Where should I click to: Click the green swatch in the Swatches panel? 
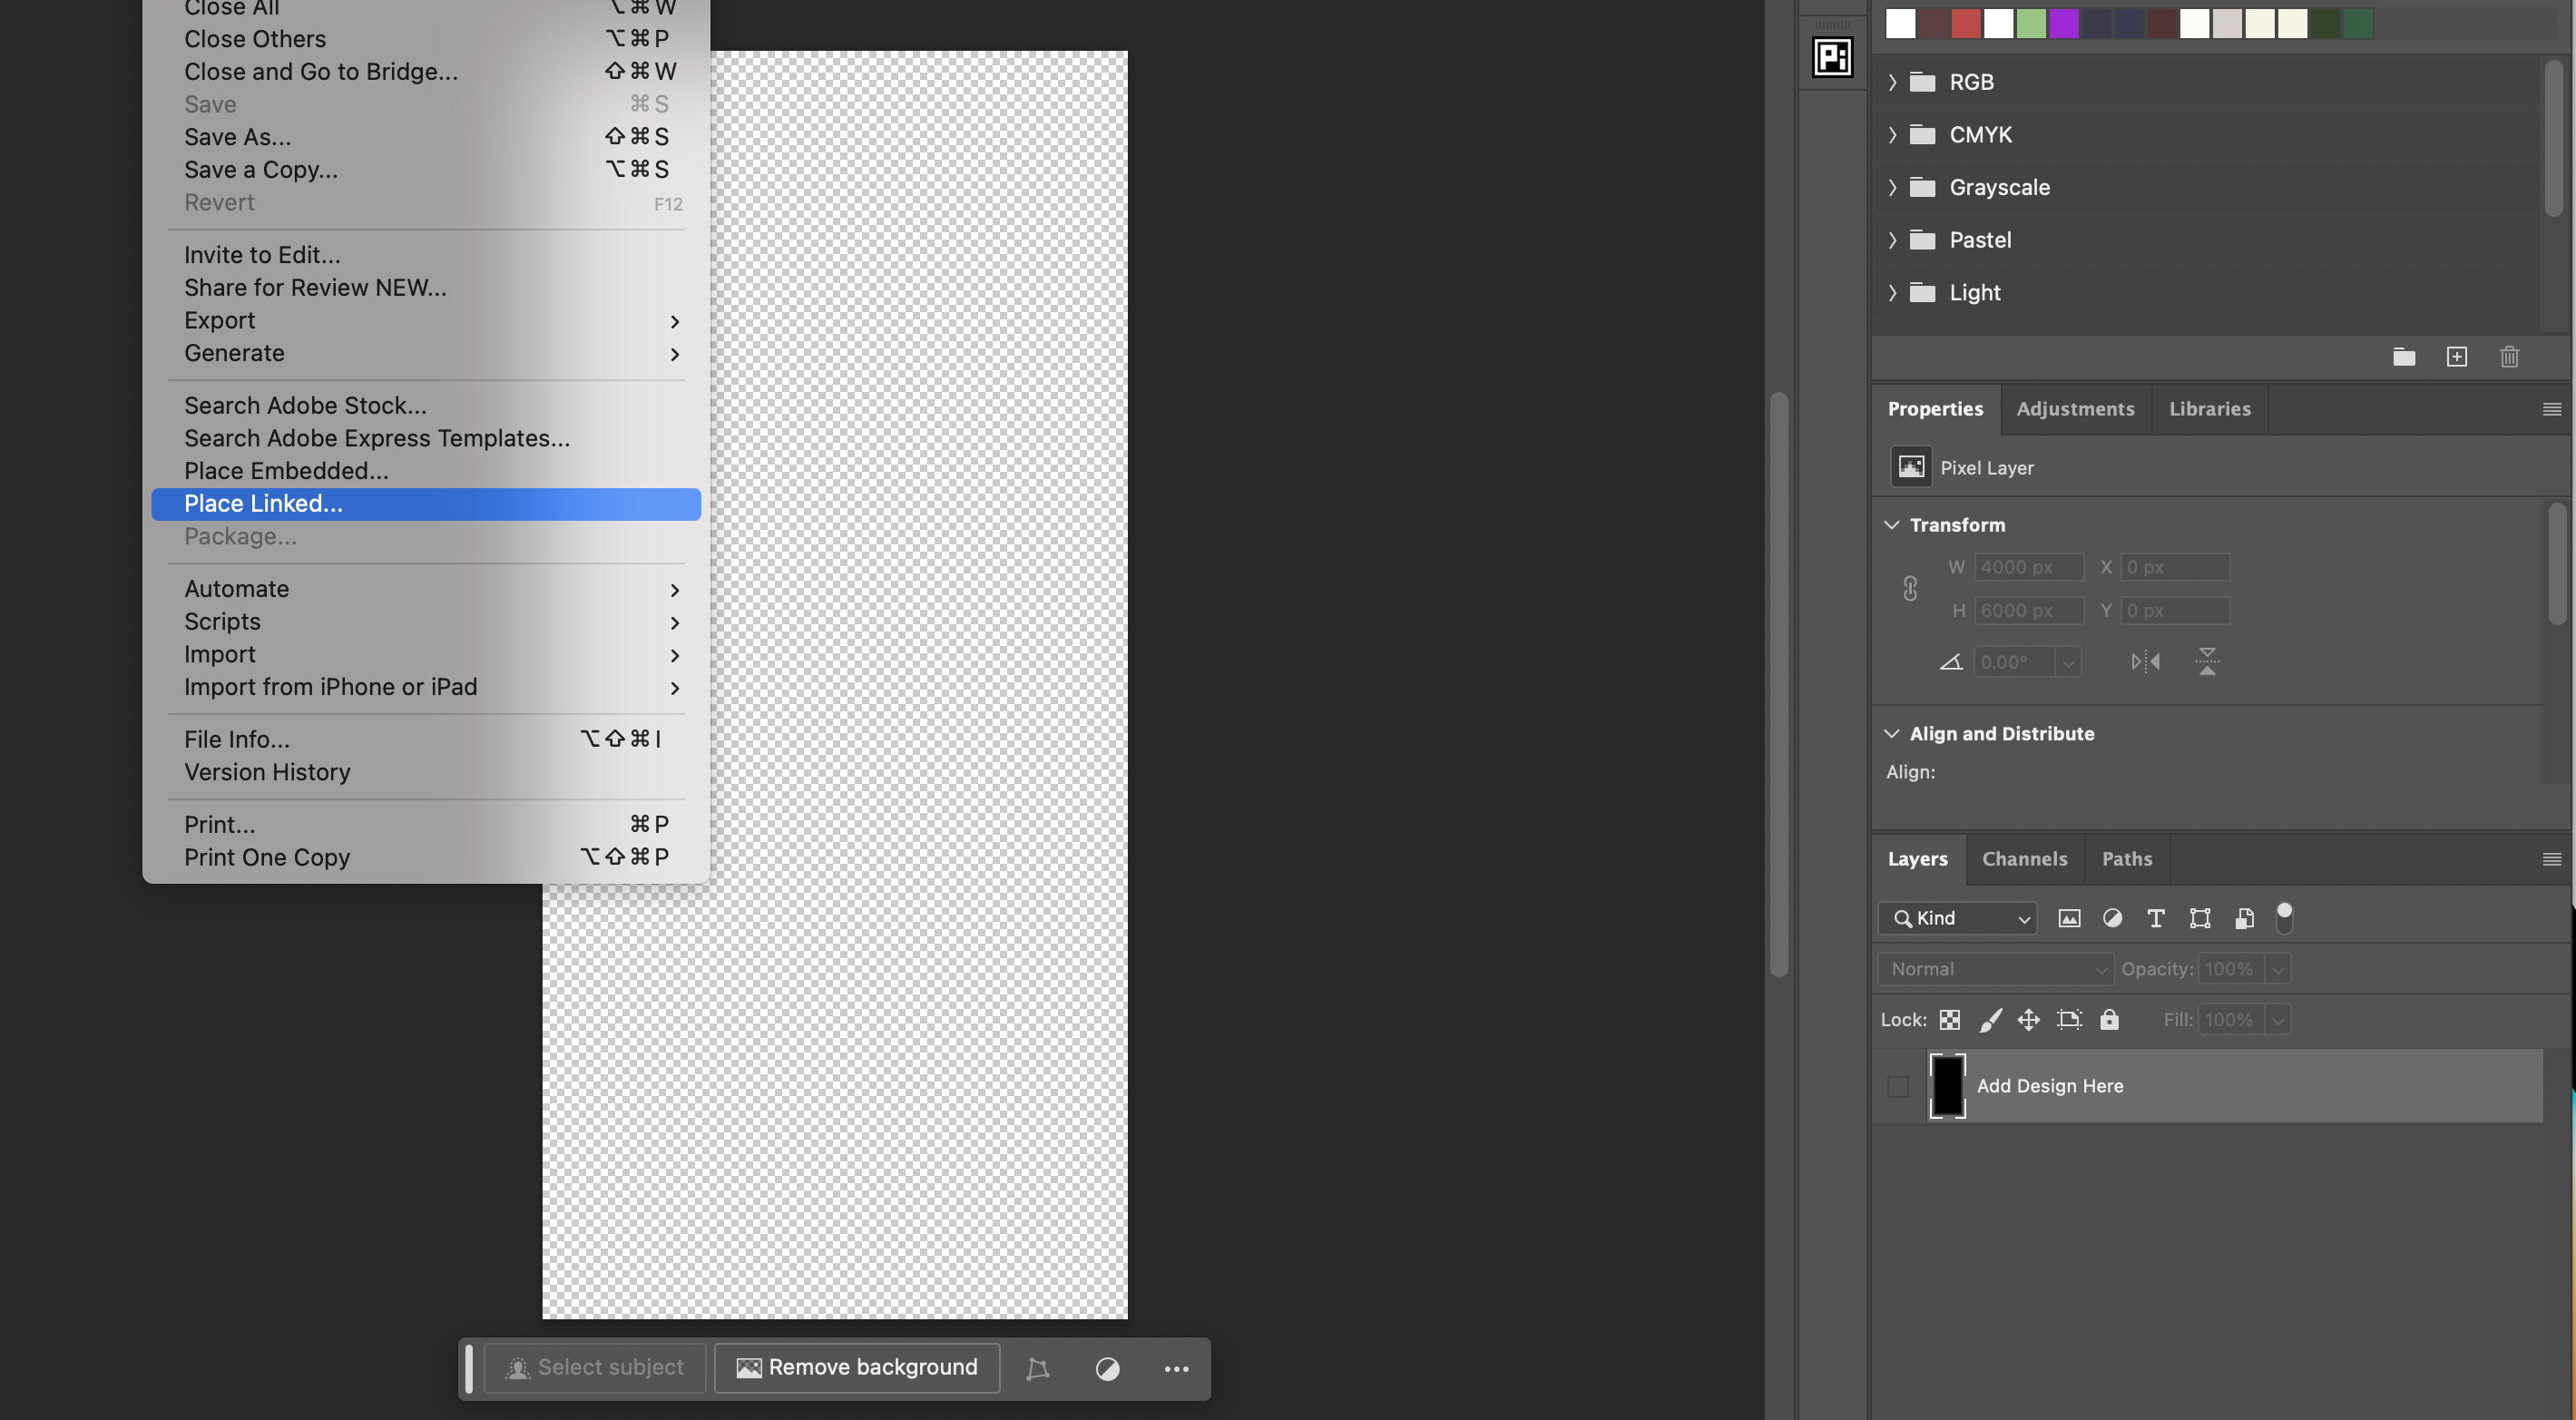2032,24
